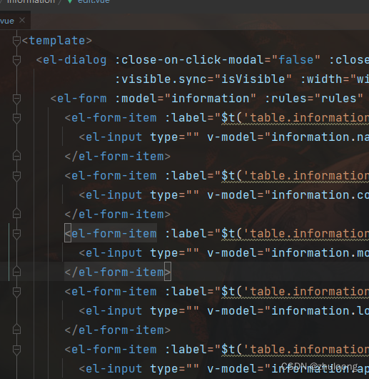
Task: Click the :rules attribute name
Action: 285,99
